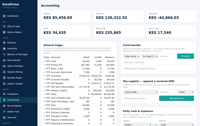Click the Customers people icon

click(x=4, y=94)
